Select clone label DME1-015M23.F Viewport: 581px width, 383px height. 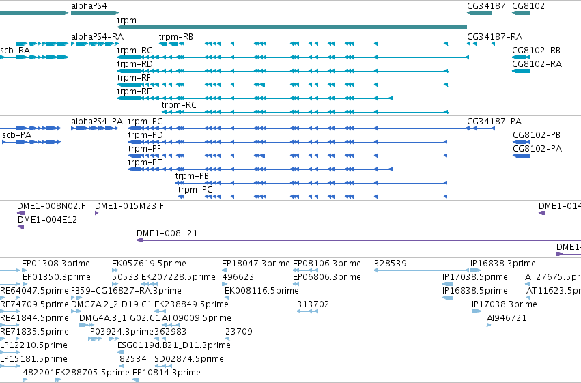(129, 206)
